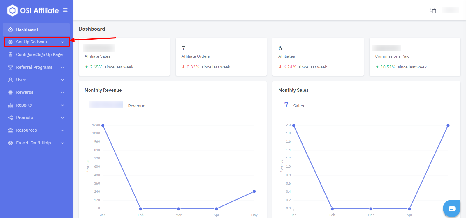Click the Free 1-On-1 Help lifebuoy icon

pyautogui.click(x=10, y=143)
